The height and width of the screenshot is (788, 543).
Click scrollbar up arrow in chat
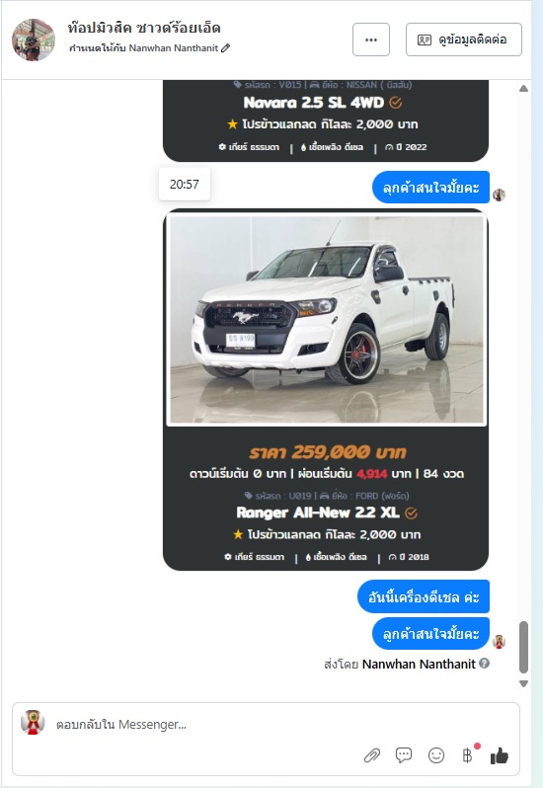point(523,89)
